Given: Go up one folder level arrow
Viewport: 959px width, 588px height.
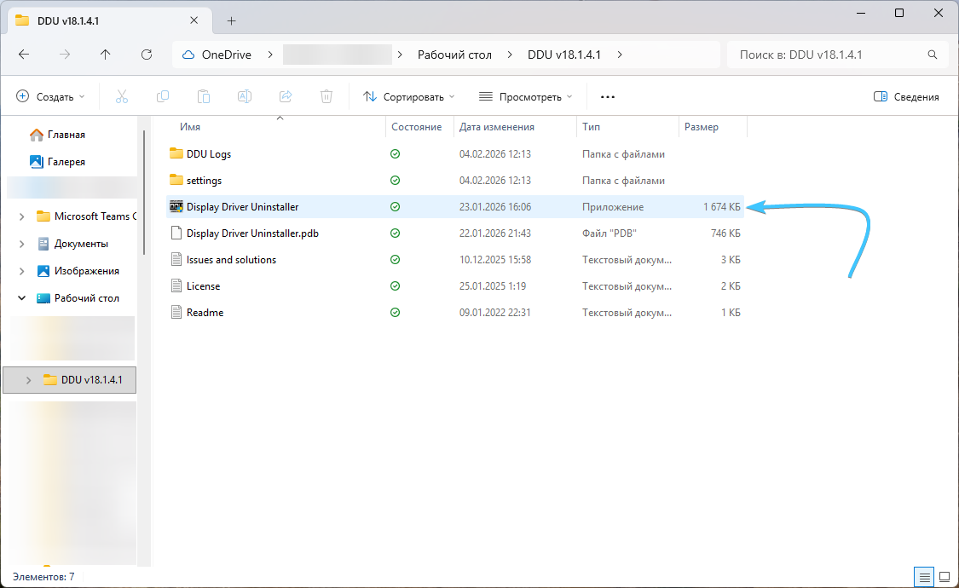Looking at the screenshot, I should 106,55.
